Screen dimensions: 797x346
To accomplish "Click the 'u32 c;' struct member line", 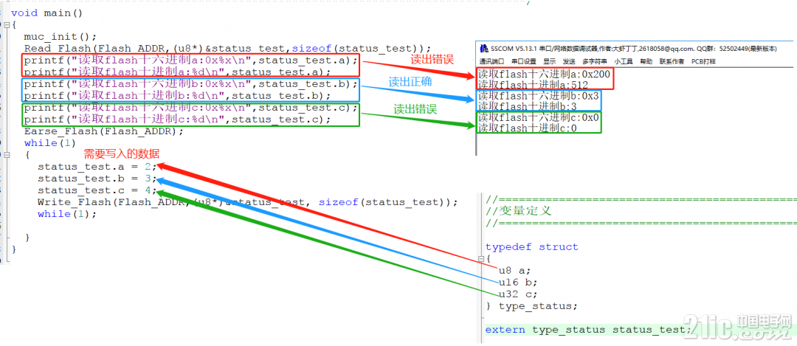I will coord(518,294).
